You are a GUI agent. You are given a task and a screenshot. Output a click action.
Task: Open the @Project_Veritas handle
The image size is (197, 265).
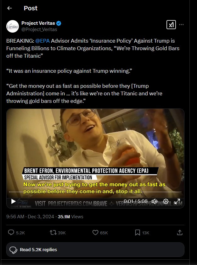39,29
